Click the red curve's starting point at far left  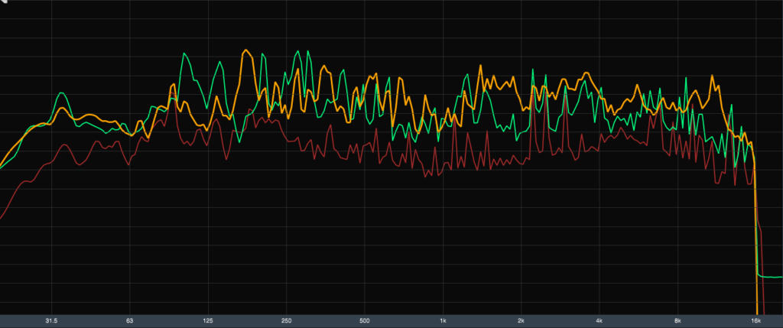(2, 219)
